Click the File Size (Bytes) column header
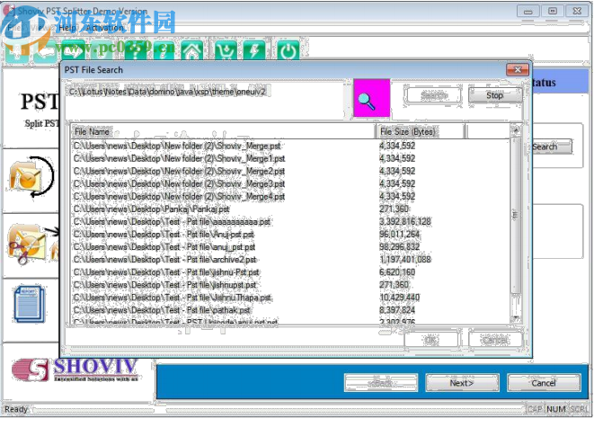The width and height of the screenshot is (594, 427). click(x=421, y=132)
